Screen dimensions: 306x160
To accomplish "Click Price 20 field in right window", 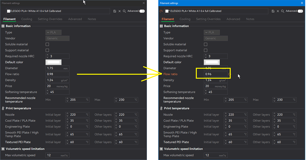I will tap(216, 86).
